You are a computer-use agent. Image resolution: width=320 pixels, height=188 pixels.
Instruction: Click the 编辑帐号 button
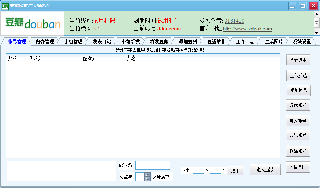[x=298, y=105]
